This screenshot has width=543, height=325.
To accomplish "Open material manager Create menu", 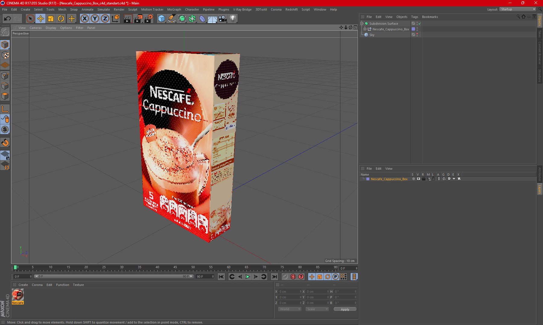I will click(23, 285).
